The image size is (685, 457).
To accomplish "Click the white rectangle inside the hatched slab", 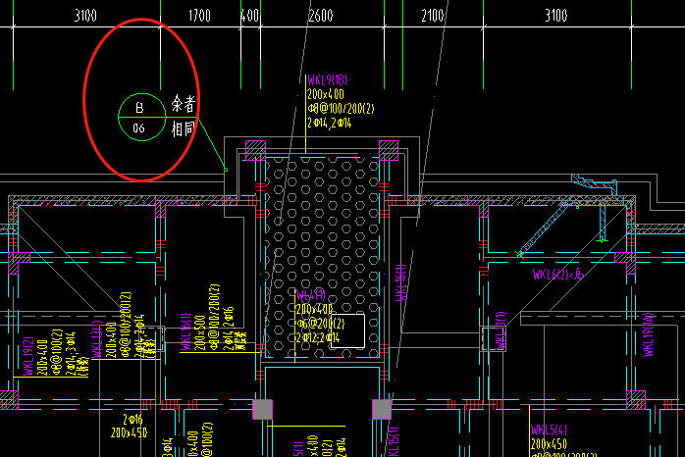I will coord(347,330).
